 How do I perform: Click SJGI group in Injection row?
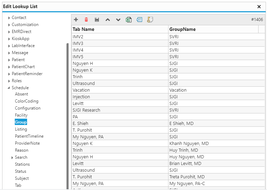pos(217,97)
